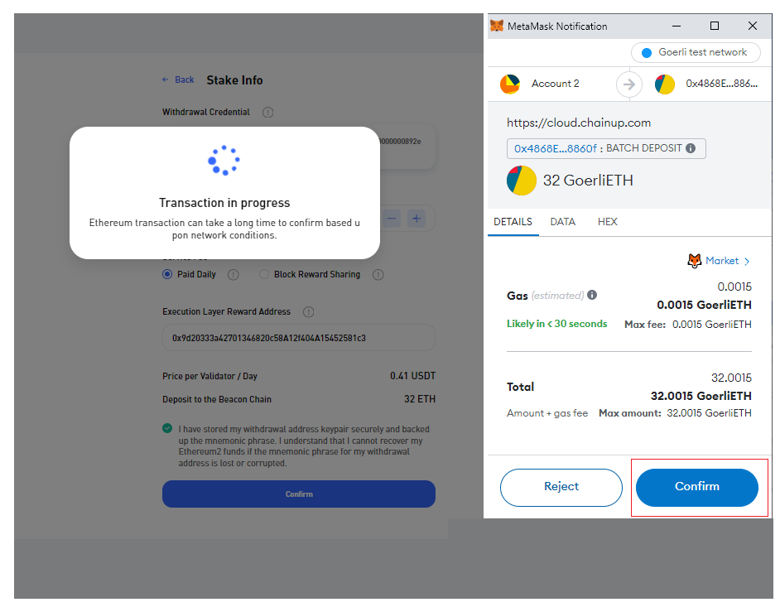Toggle the mnemonic backup acknowledgment checkbox
Screen dimensions: 780x607
pos(168,429)
